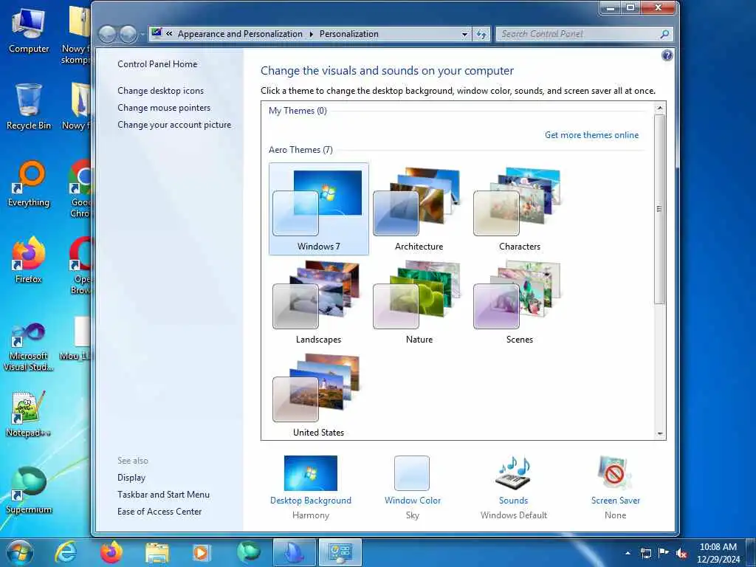756x567 pixels.
Task: Click the blue fin app taskbar button
Action: pyautogui.click(x=295, y=552)
